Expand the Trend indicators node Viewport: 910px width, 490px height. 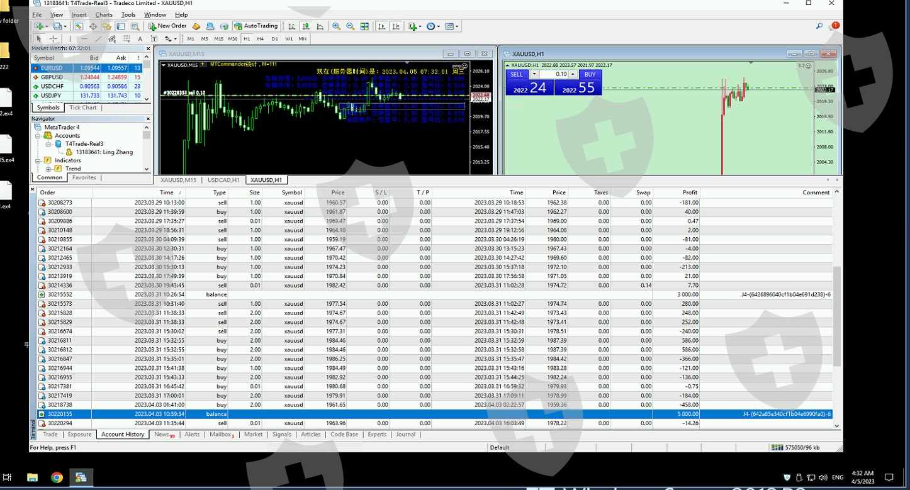pos(48,169)
